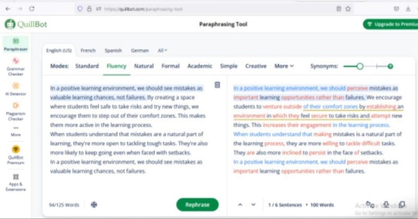Export the paraphrased output
The height and width of the screenshot is (219, 418).
386,204
